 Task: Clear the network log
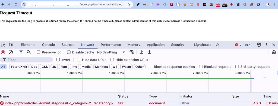[x=11, y=52]
